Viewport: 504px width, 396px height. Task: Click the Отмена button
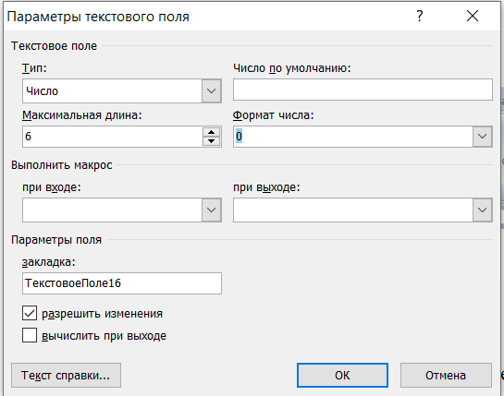pos(446,375)
